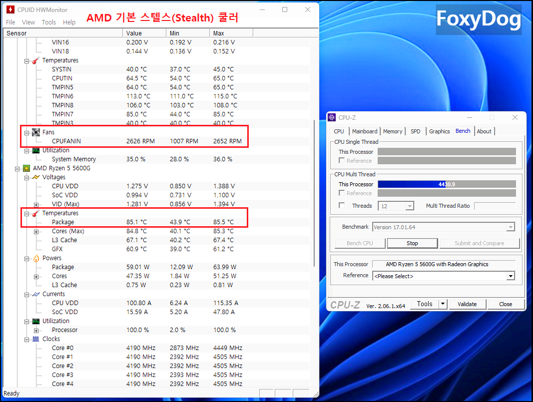This screenshot has width=533, height=402.
Task: Select the TMPIN6 row
Action: 156,96
